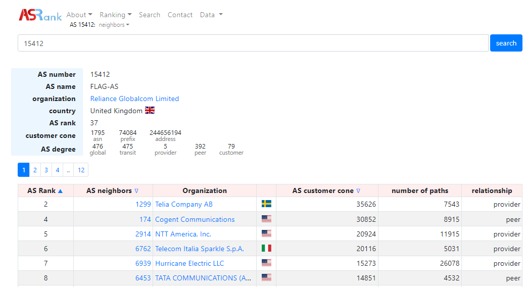Open NTT America, Inc. organization link
Image resolution: width=525 pixels, height=287 pixels.
coord(183,234)
